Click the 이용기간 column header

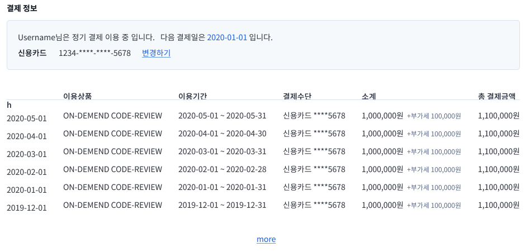click(192, 96)
